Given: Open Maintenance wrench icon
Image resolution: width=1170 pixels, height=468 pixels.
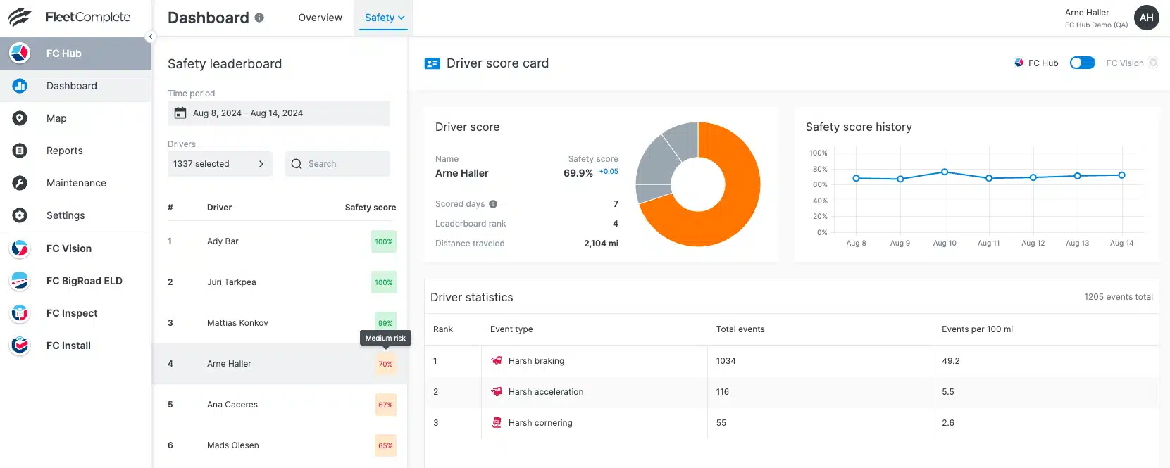Looking at the screenshot, I should pyautogui.click(x=20, y=183).
